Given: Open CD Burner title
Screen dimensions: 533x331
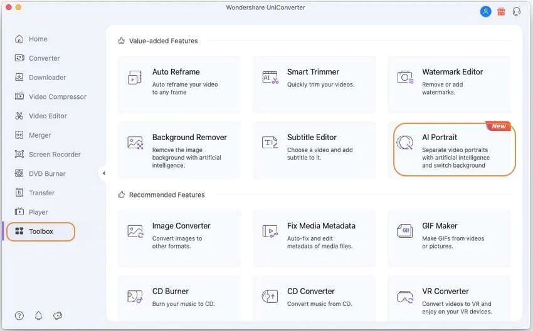Looking at the screenshot, I should click(x=171, y=292).
